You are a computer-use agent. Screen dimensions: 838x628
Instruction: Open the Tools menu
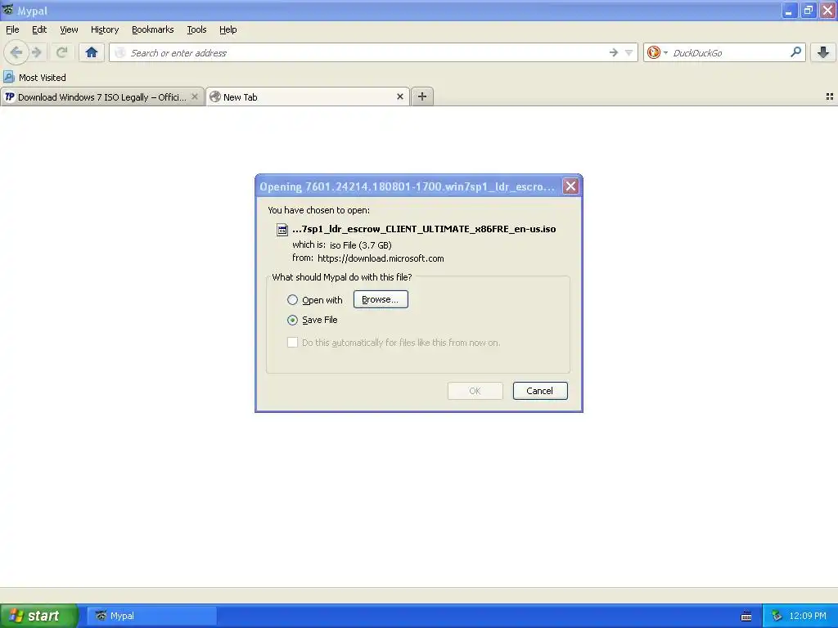click(x=196, y=29)
